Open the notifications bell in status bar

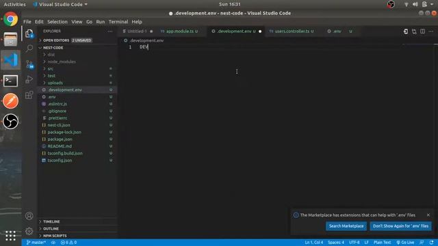pyautogui.click(x=432, y=243)
